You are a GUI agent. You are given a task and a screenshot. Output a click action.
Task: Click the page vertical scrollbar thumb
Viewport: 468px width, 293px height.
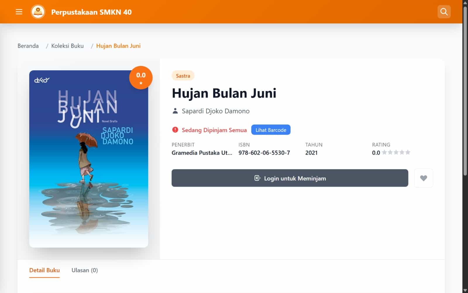click(465, 91)
